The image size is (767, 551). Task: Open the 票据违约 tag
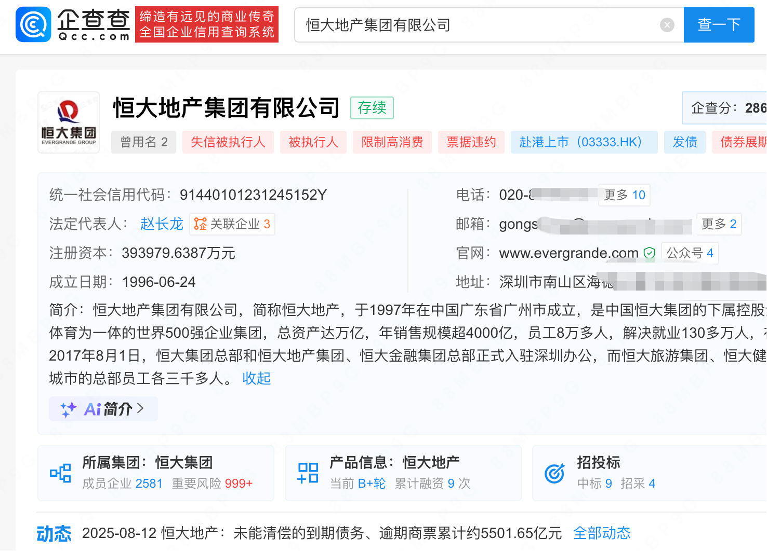point(471,142)
